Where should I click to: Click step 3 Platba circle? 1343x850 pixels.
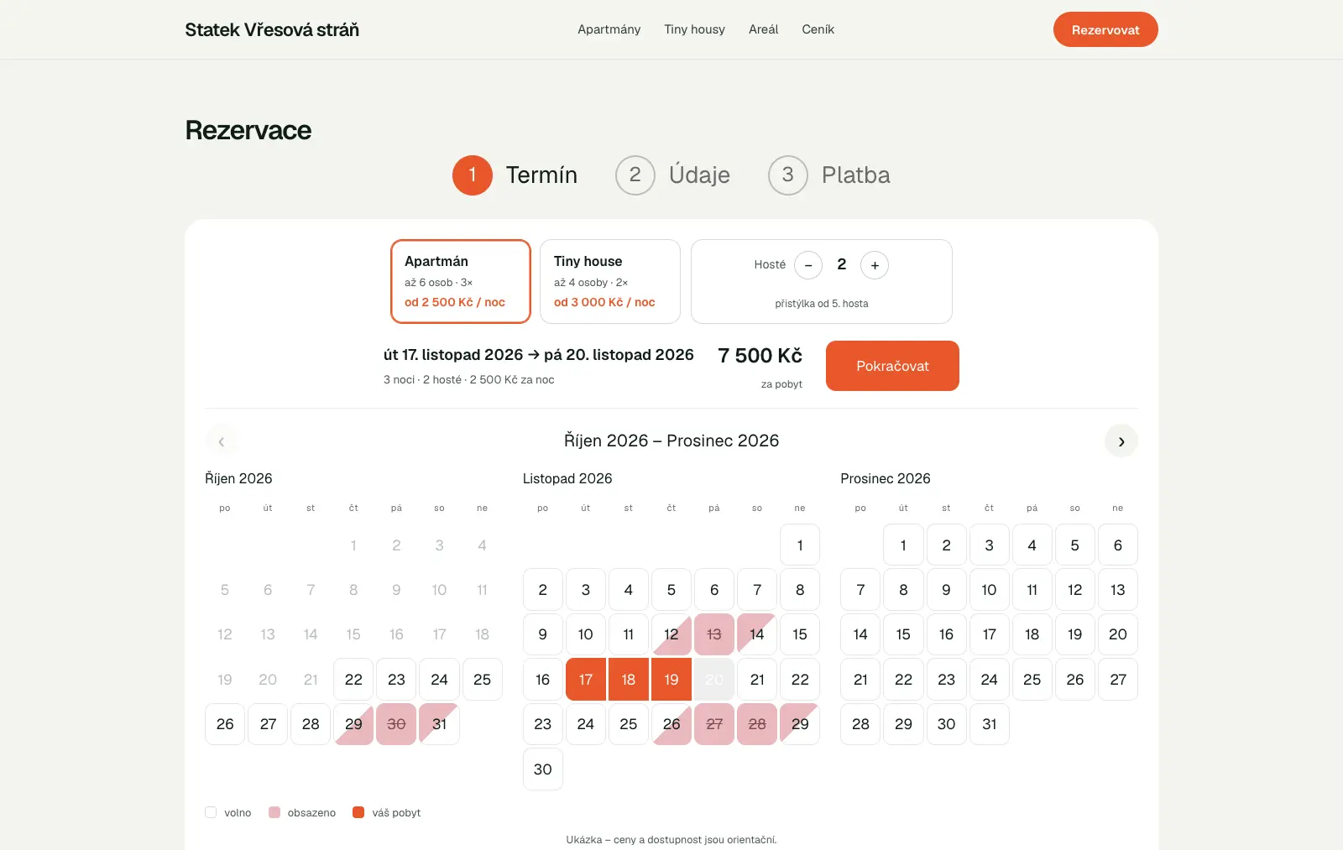click(788, 175)
